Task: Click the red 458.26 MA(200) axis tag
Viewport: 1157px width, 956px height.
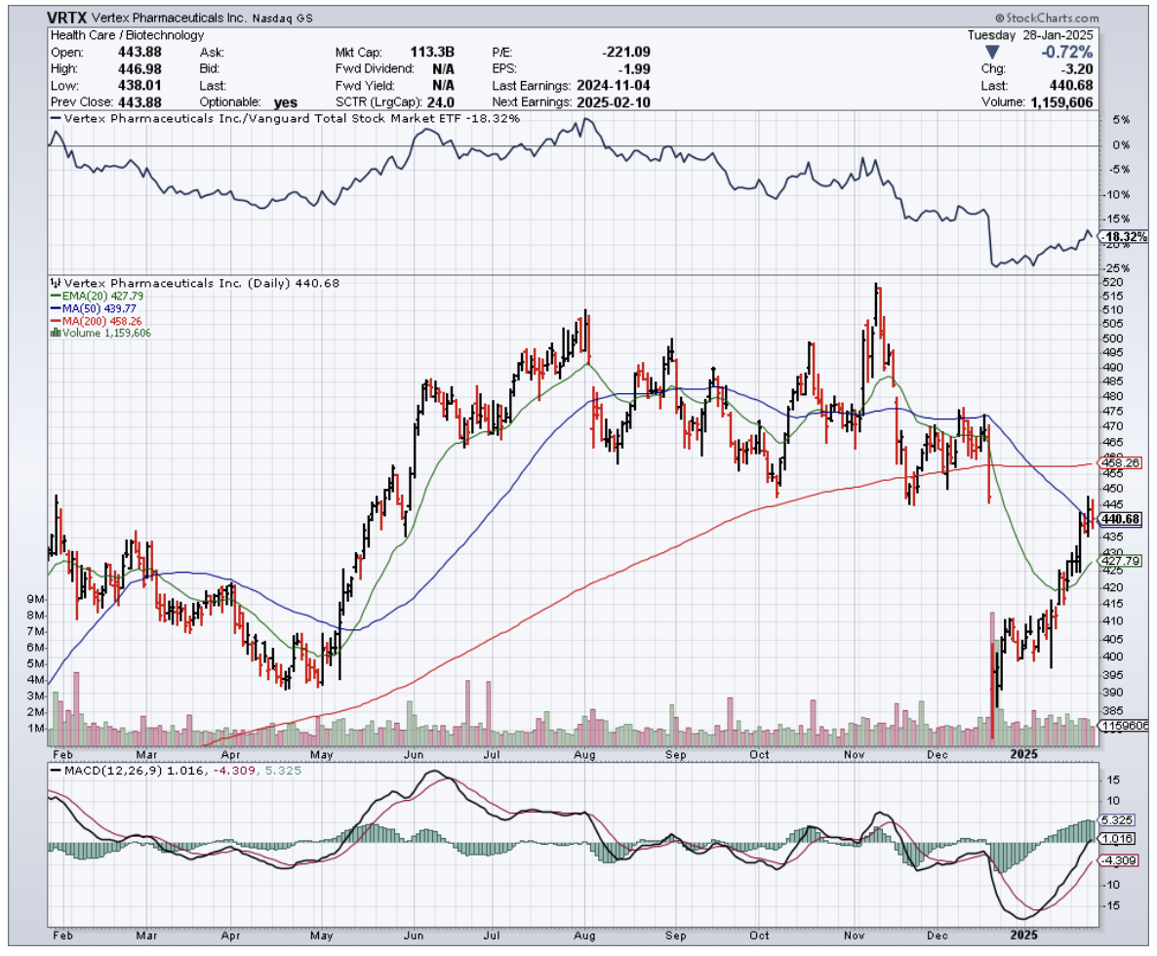Action: pyautogui.click(x=1120, y=462)
